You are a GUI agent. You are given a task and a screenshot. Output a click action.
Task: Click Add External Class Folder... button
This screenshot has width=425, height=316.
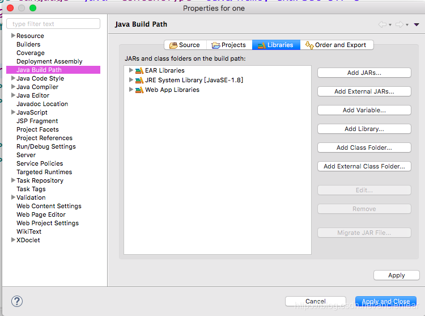click(364, 166)
